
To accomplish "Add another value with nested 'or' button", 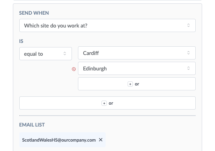I will pos(137,84).
